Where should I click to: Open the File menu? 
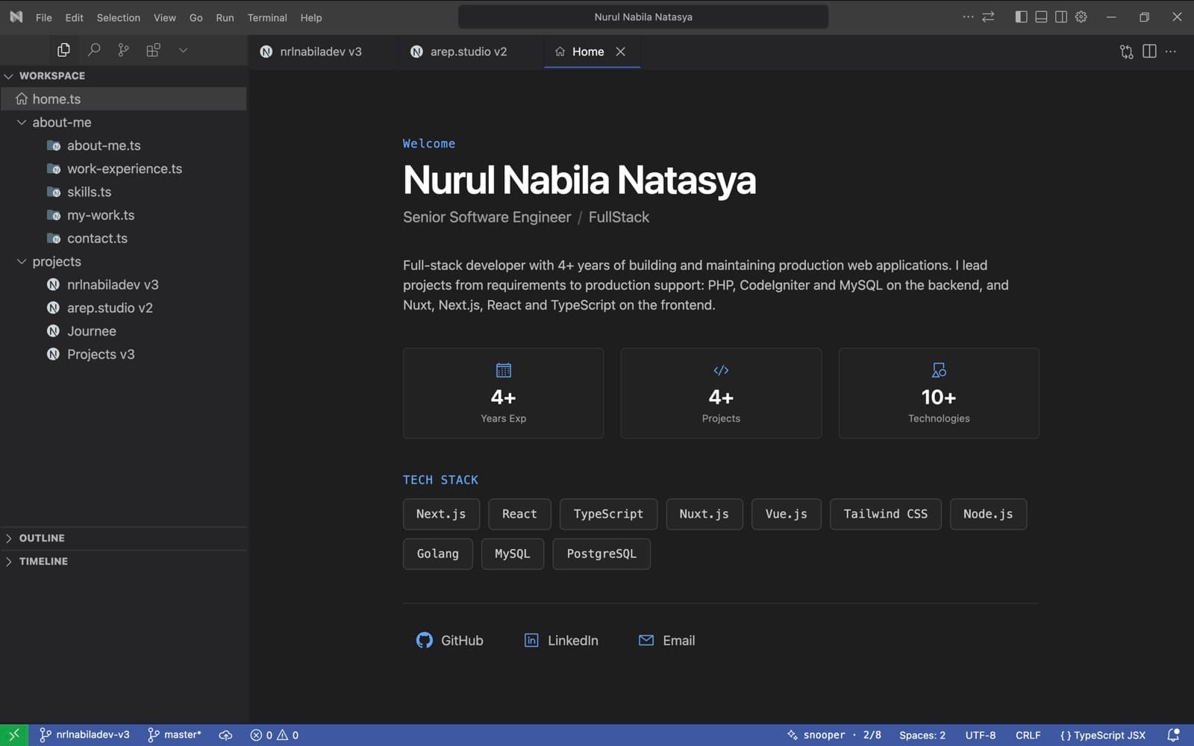(44, 17)
